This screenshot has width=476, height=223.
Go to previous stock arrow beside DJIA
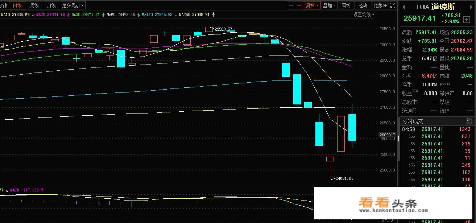[x=404, y=7]
